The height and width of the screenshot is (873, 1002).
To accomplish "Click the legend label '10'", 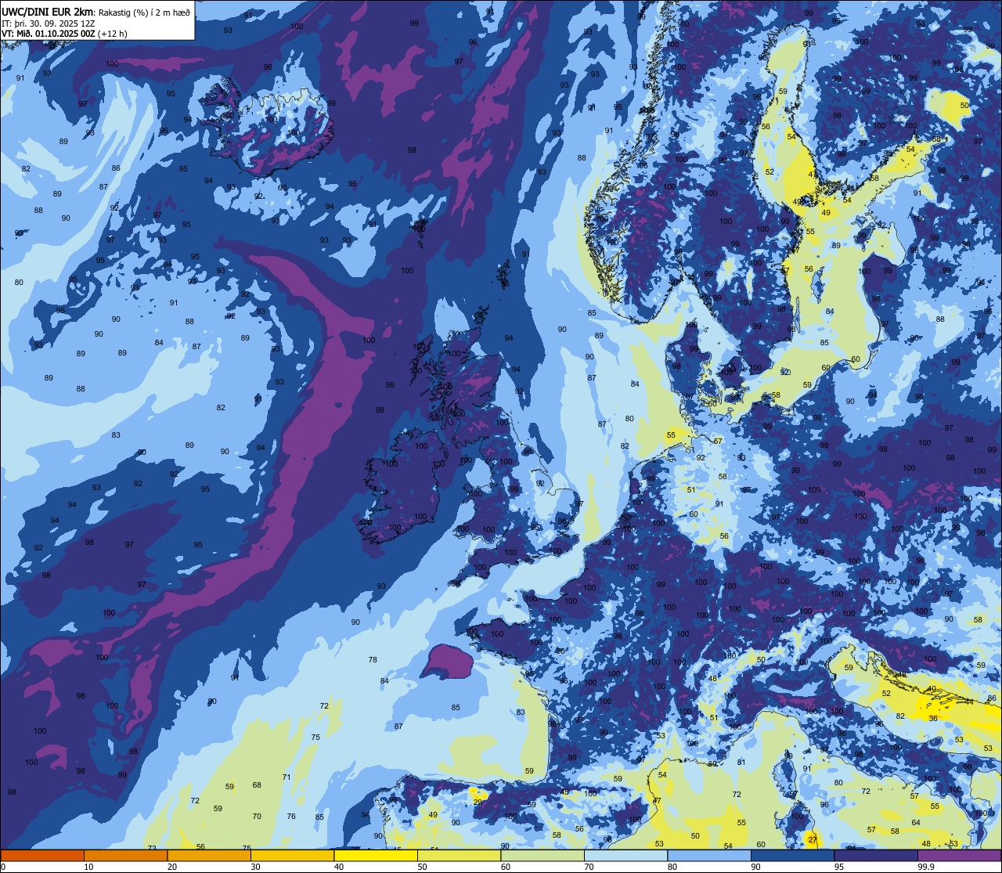I will (88, 867).
